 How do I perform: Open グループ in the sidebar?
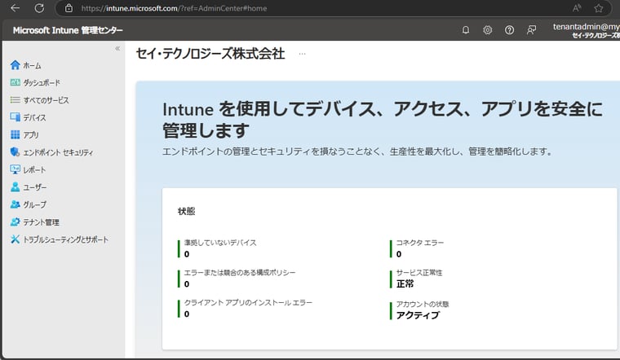tap(35, 204)
